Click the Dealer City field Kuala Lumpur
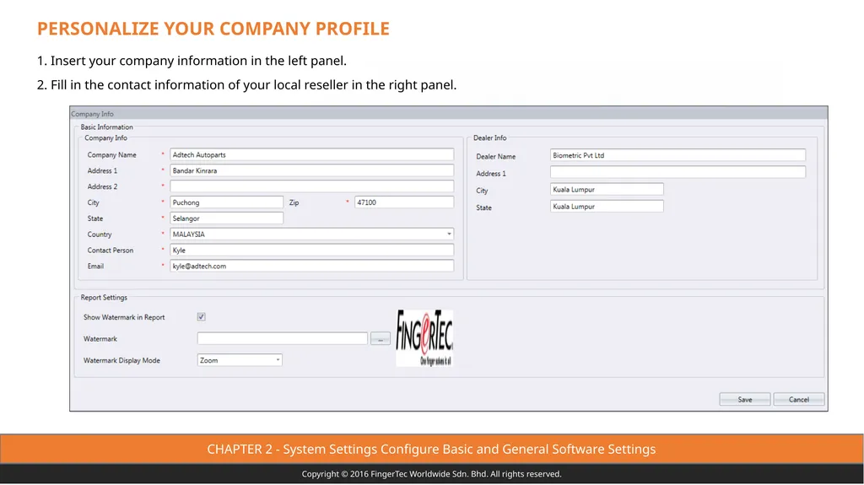This screenshot has height=485, width=864. tap(607, 190)
